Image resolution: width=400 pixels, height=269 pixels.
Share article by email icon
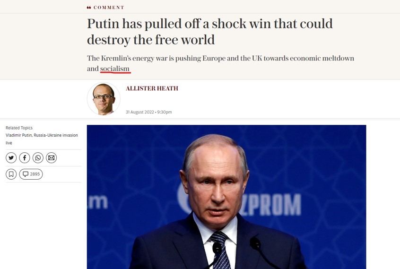(x=51, y=158)
